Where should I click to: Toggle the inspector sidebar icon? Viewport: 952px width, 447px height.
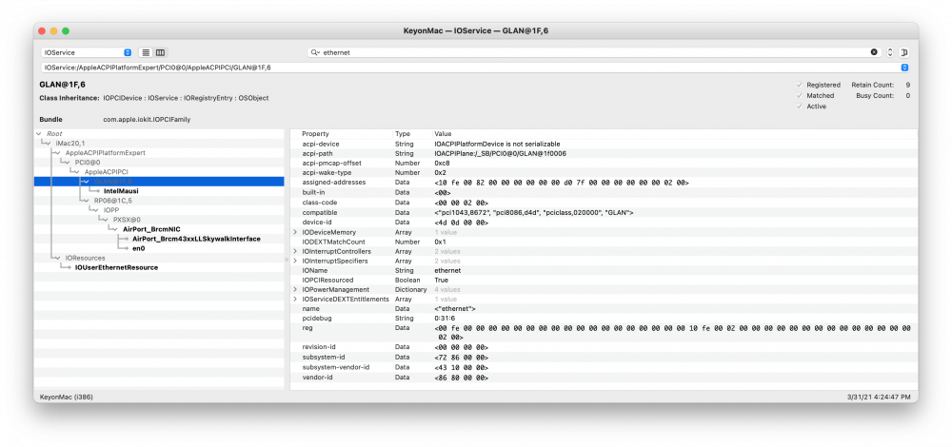tap(904, 52)
